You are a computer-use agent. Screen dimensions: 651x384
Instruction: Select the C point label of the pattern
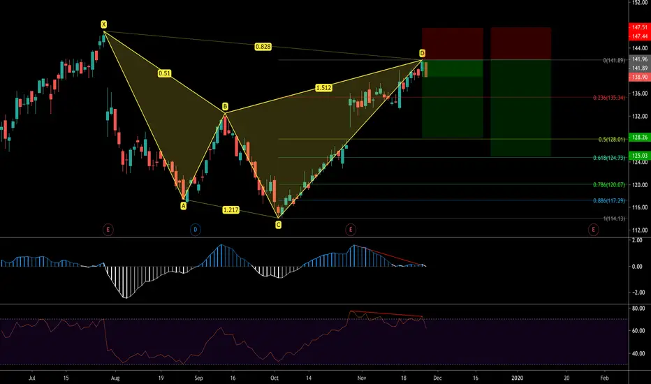pos(278,225)
